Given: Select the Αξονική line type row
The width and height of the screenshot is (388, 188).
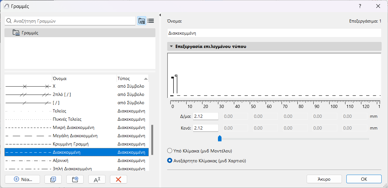Looking at the screenshot, I should point(77,161).
